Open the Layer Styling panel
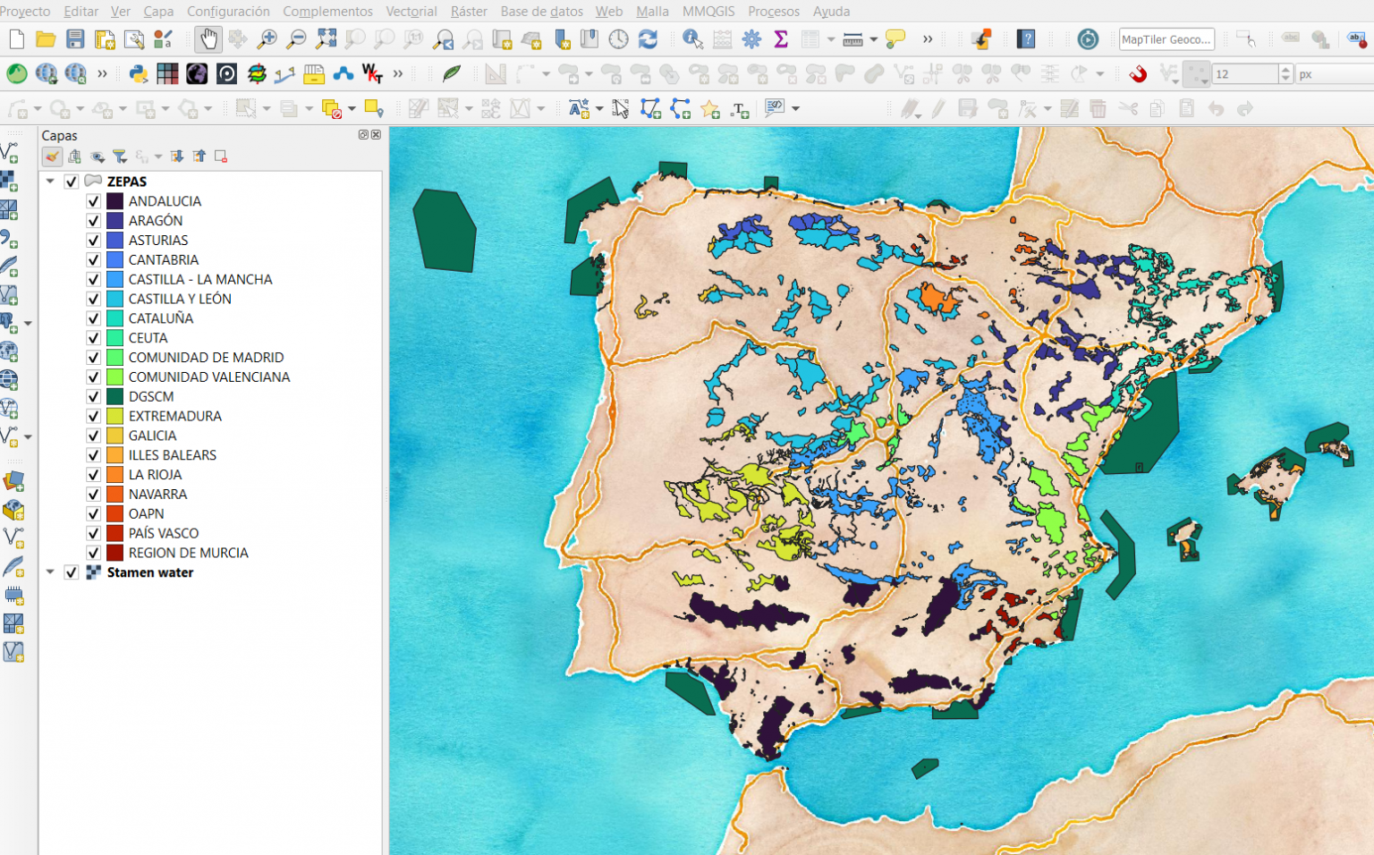 51,157
